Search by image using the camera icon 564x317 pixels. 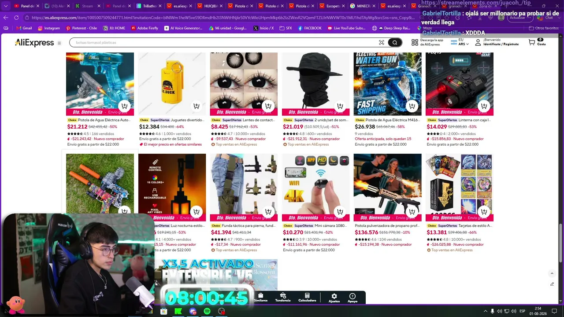pos(382,43)
